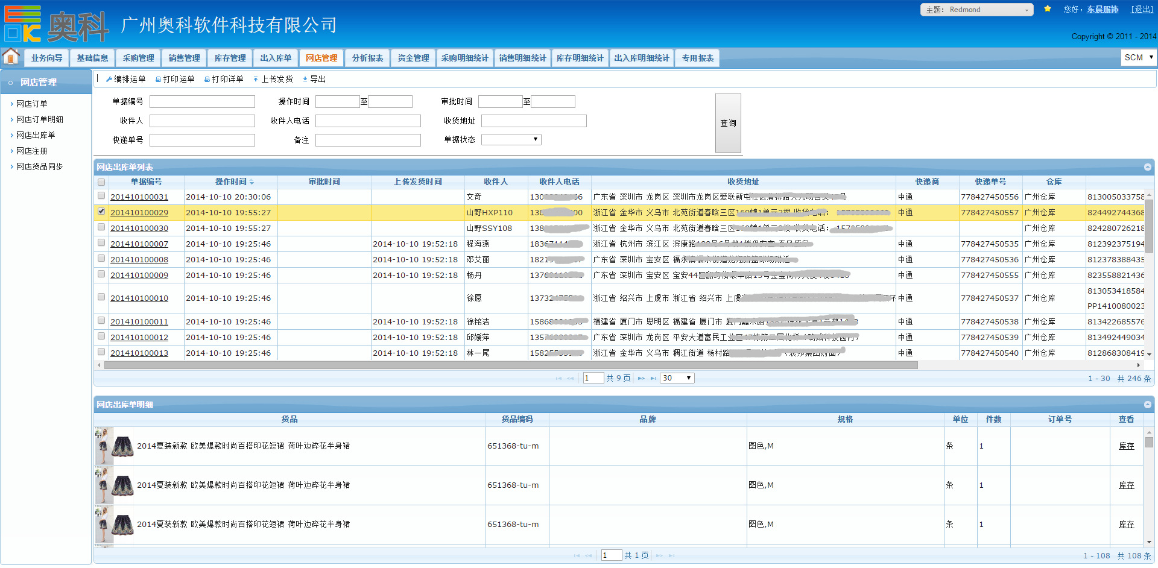Click the 打印详单 printer icon

(207, 80)
